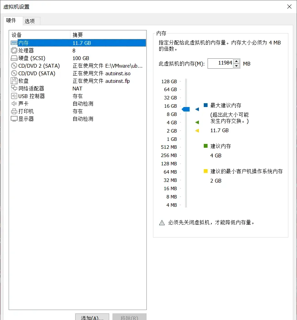297x320 pixels.
Task: Click the USB controller icon
Action: 14,96
